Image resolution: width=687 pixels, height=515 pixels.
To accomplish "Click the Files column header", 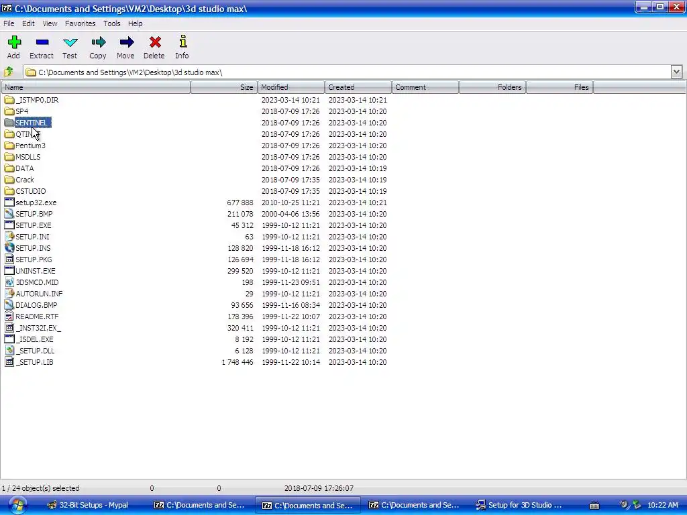I will point(560,87).
